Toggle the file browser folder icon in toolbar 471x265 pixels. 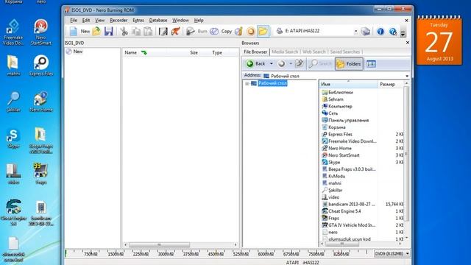[x=263, y=31]
